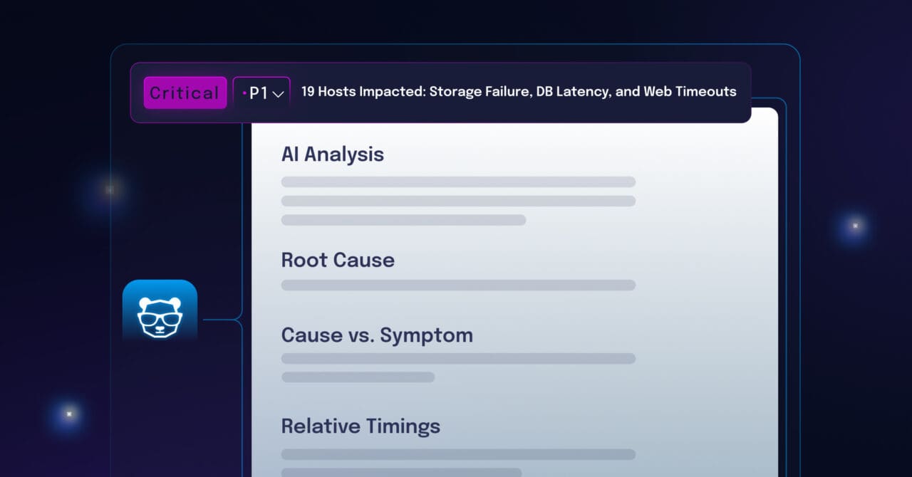The width and height of the screenshot is (912, 477).
Task: Open the 19 Hosts Impacted incident title
Action: pyautogui.click(x=519, y=92)
